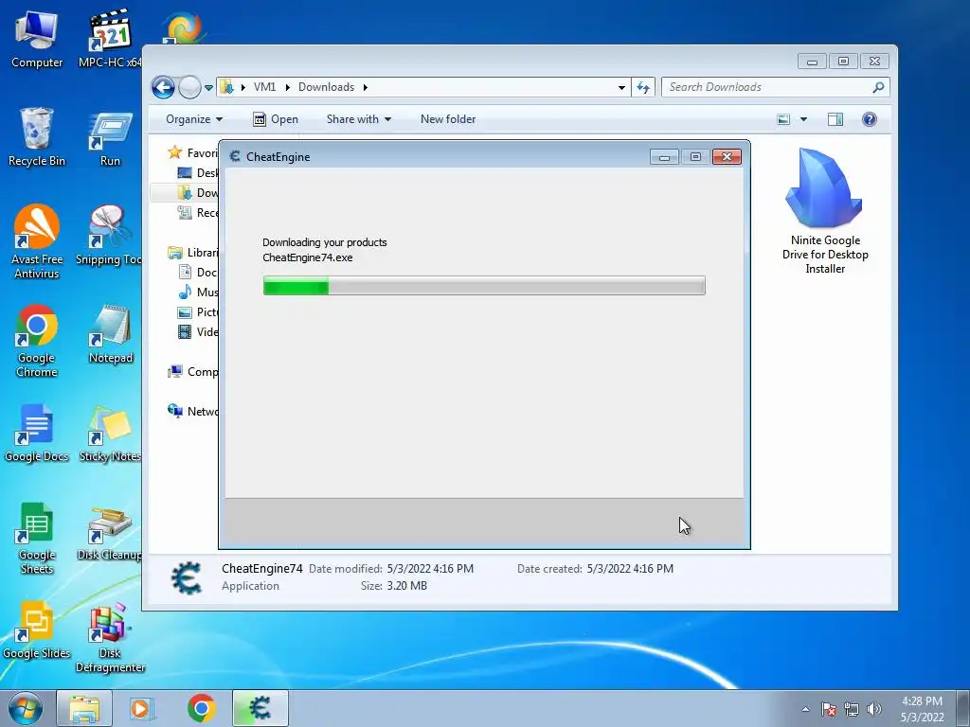Click the New folder toolbar button
This screenshot has width=970, height=727.
[x=448, y=119]
